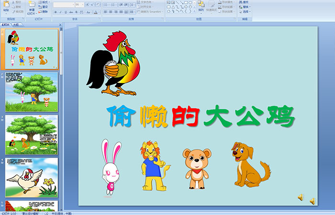Align text right
This screenshot has width=335, height=215.
(x=116, y=12)
